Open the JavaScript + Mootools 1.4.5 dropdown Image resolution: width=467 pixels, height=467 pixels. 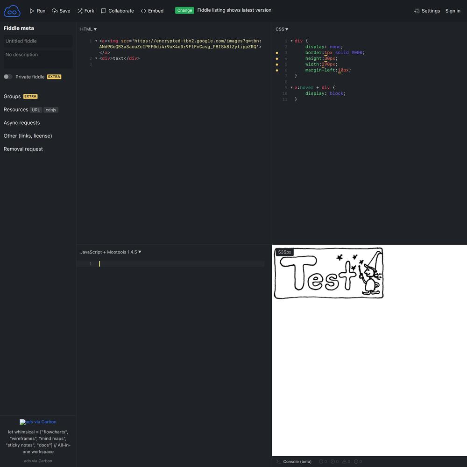(111, 252)
